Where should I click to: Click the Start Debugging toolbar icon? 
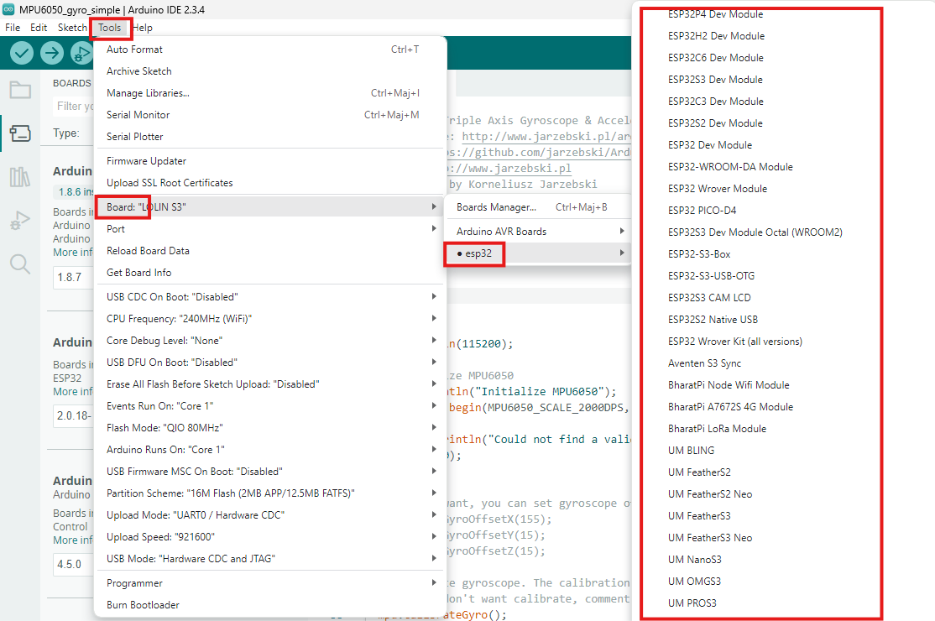click(x=81, y=53)
